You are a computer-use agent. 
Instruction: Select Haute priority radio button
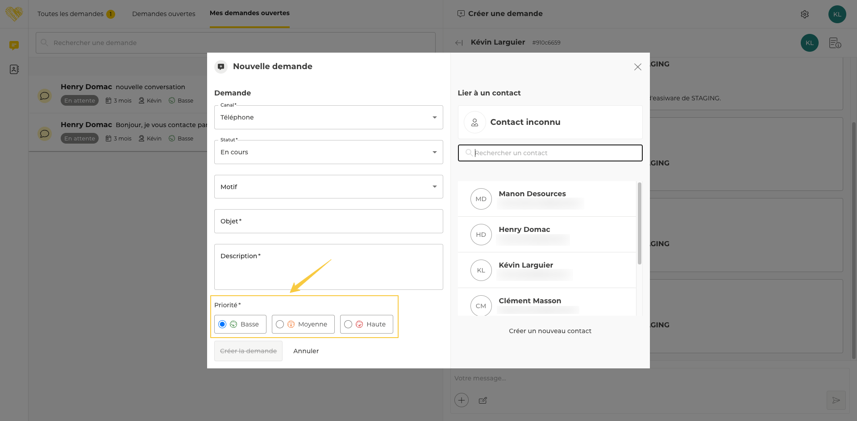tap(348, 324)
